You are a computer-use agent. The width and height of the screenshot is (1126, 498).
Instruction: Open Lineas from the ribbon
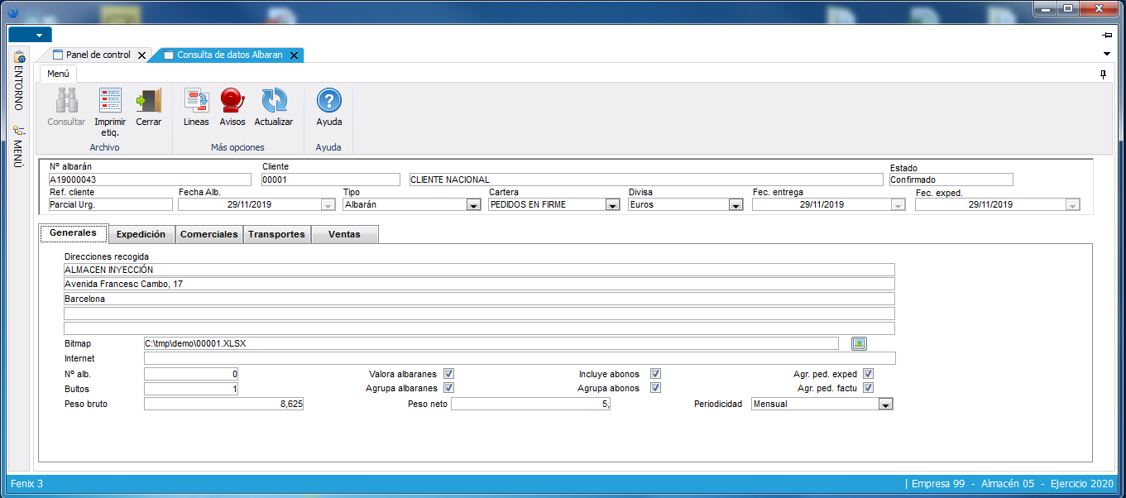(196, 102)
